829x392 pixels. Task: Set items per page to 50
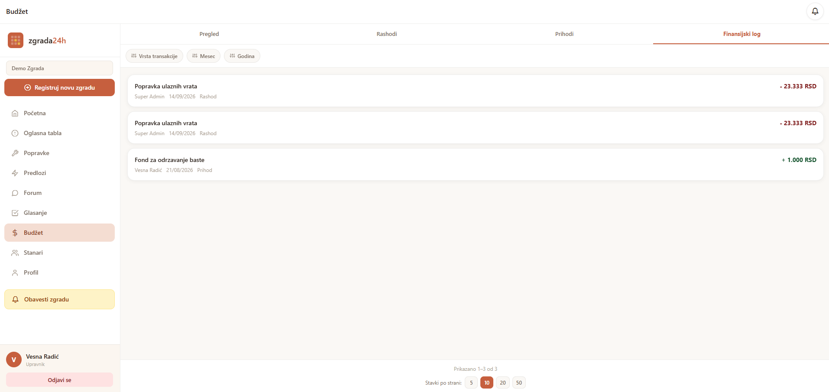pos(519,382)
